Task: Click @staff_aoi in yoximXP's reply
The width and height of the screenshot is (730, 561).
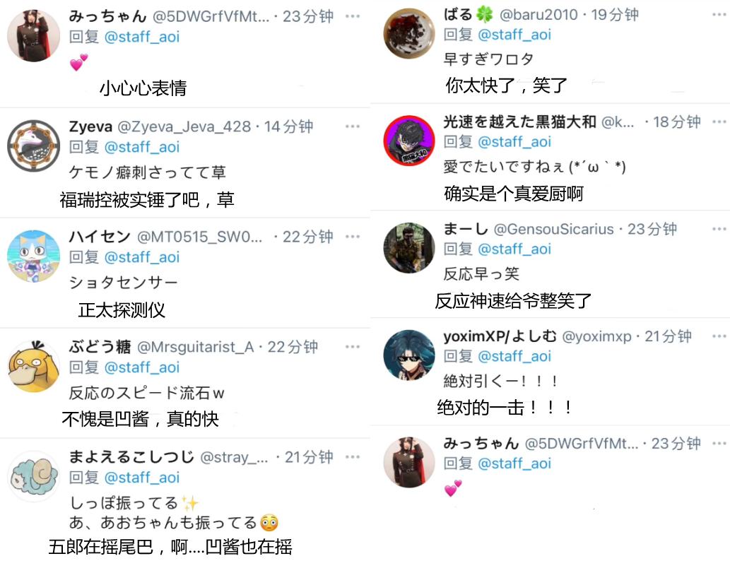Action: point(514,356)
